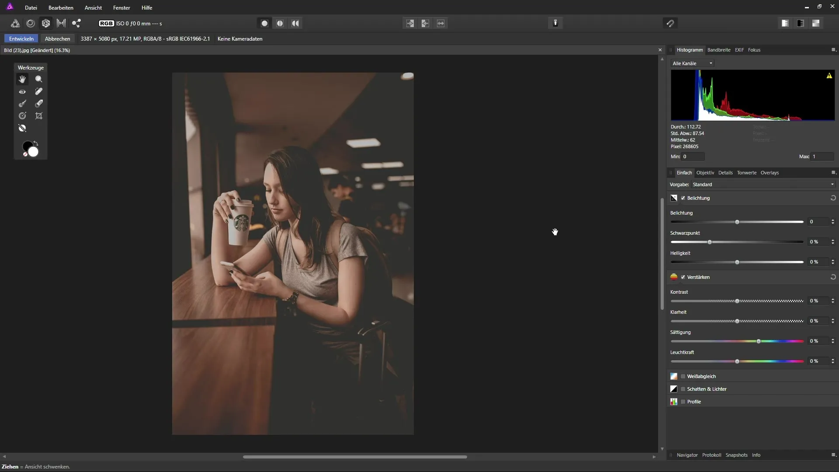This screenshot has height=472, width=839.
Task: Open the Export Persona icon
Action: tap(76, 24)
